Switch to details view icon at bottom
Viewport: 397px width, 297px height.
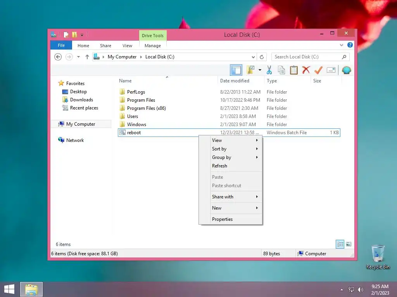(340, 244)
